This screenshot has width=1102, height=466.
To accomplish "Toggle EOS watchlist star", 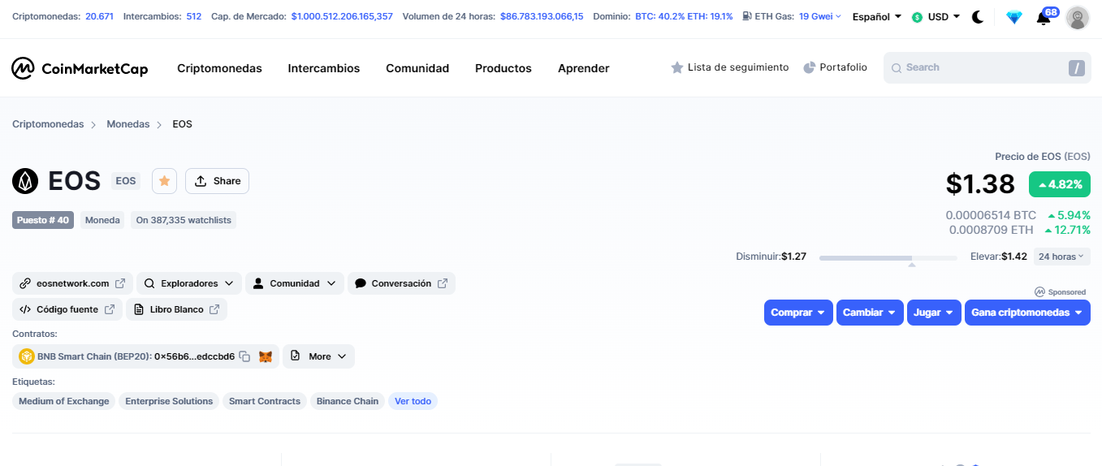I will click(164, 181).
